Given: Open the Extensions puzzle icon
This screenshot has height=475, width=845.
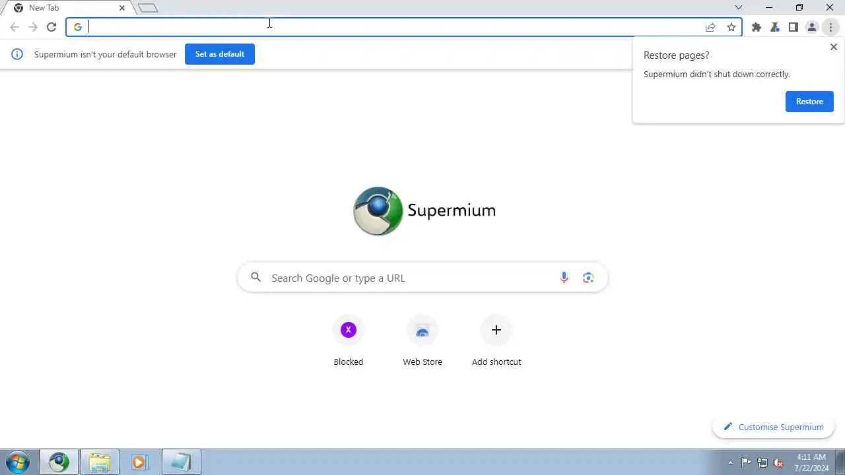Looking at the screenshot, I should tap(757, 27).
